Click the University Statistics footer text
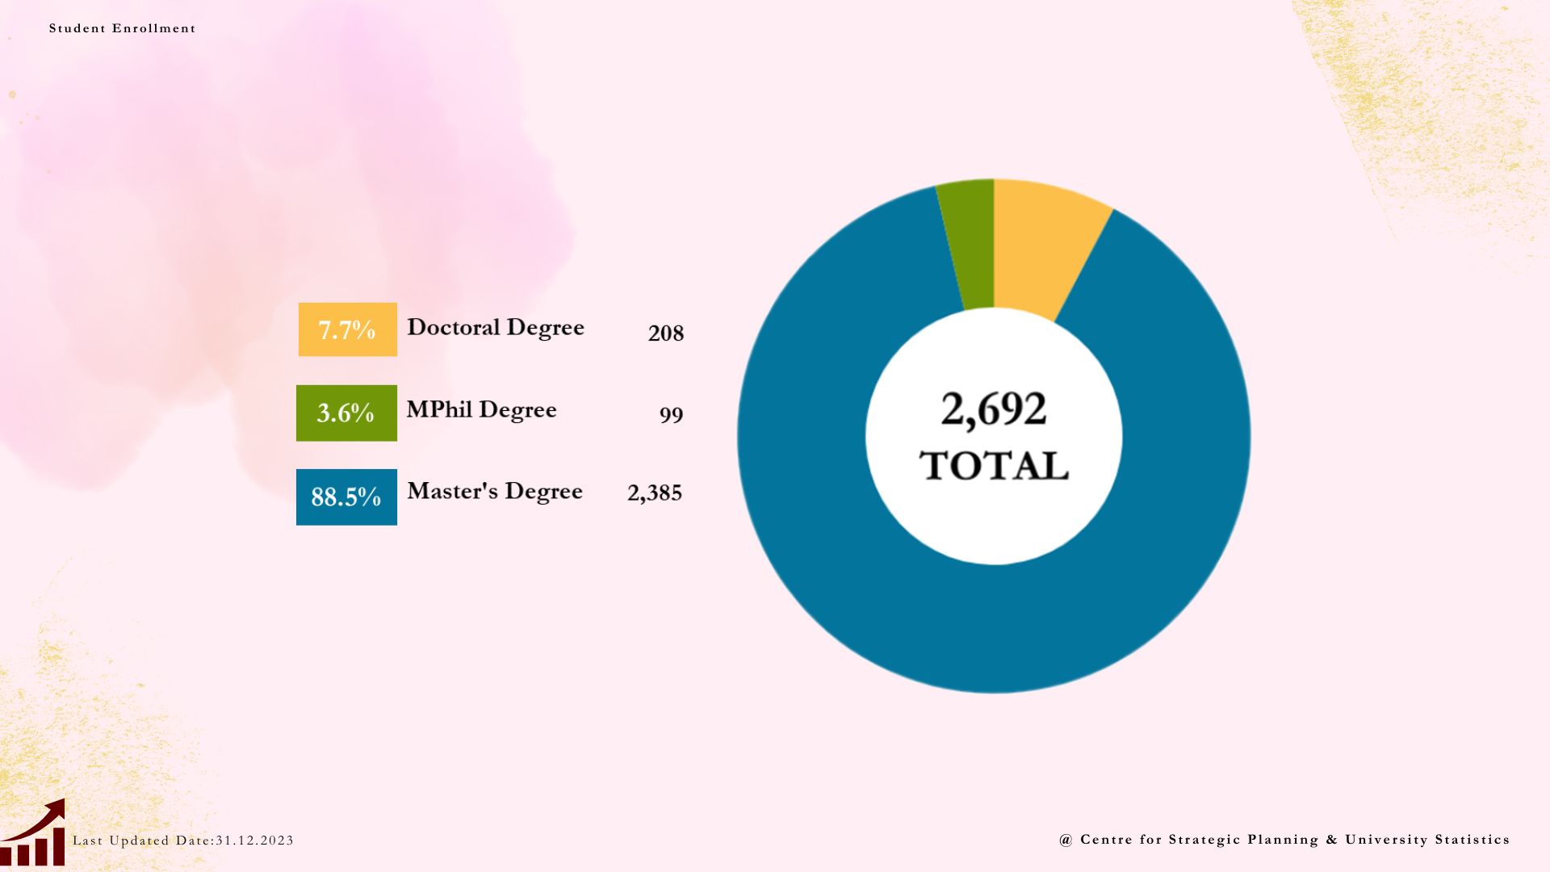The image size is (1550, 872). [1426, 840]
